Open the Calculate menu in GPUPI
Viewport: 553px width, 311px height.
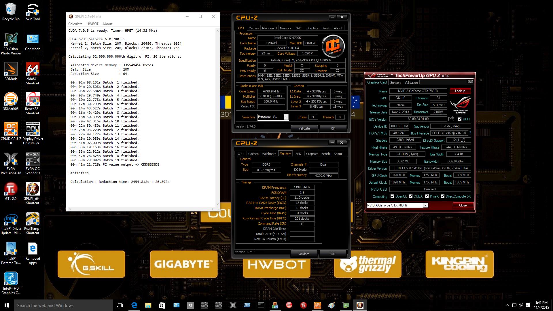[75, 24]
